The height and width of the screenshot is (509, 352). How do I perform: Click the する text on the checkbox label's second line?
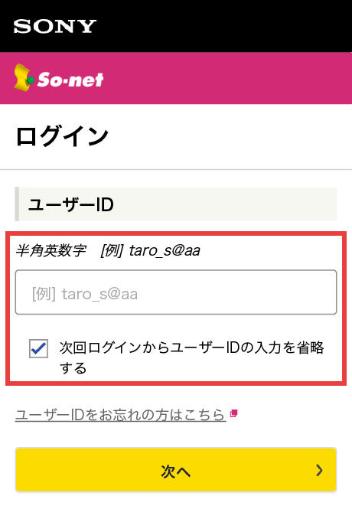click(73, 368)
